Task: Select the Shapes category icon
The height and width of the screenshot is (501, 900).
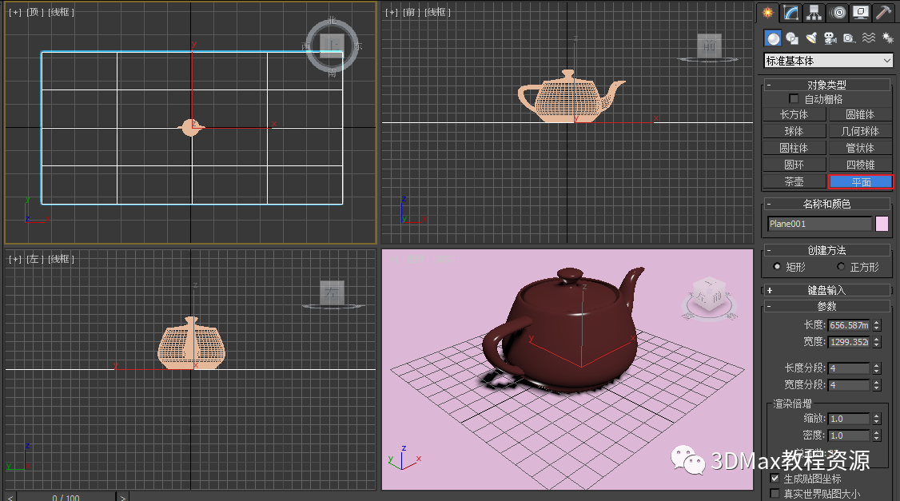Action: pyautogui.click(x=792, y=38)
